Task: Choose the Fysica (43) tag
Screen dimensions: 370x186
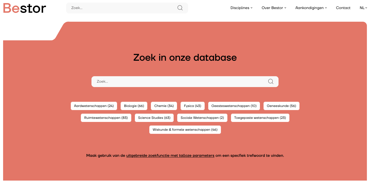Action: click(192, 106)
